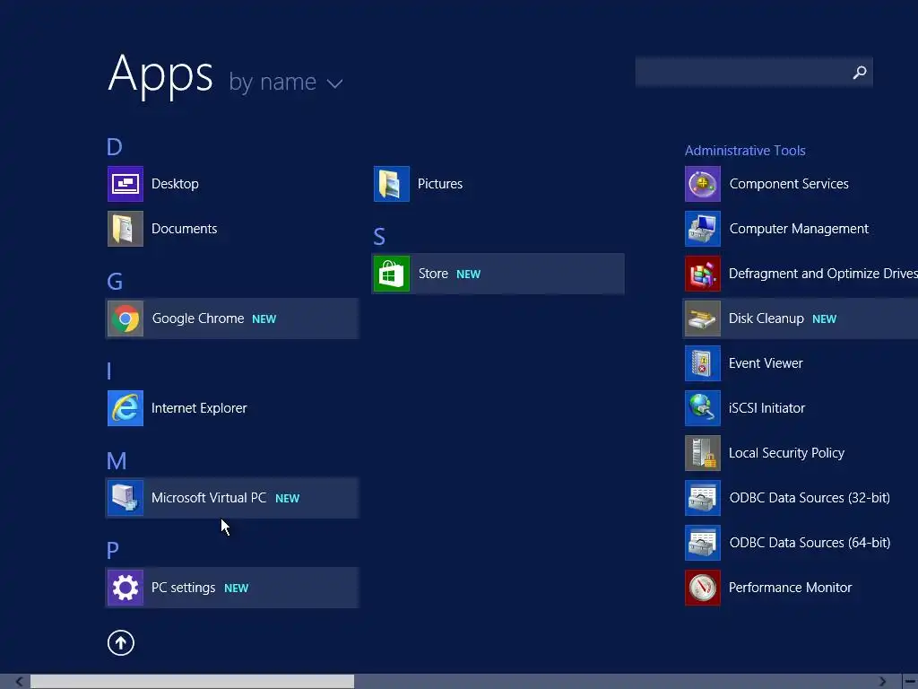
Task: Open the Documents folder icon
Action: pos(126,229)
